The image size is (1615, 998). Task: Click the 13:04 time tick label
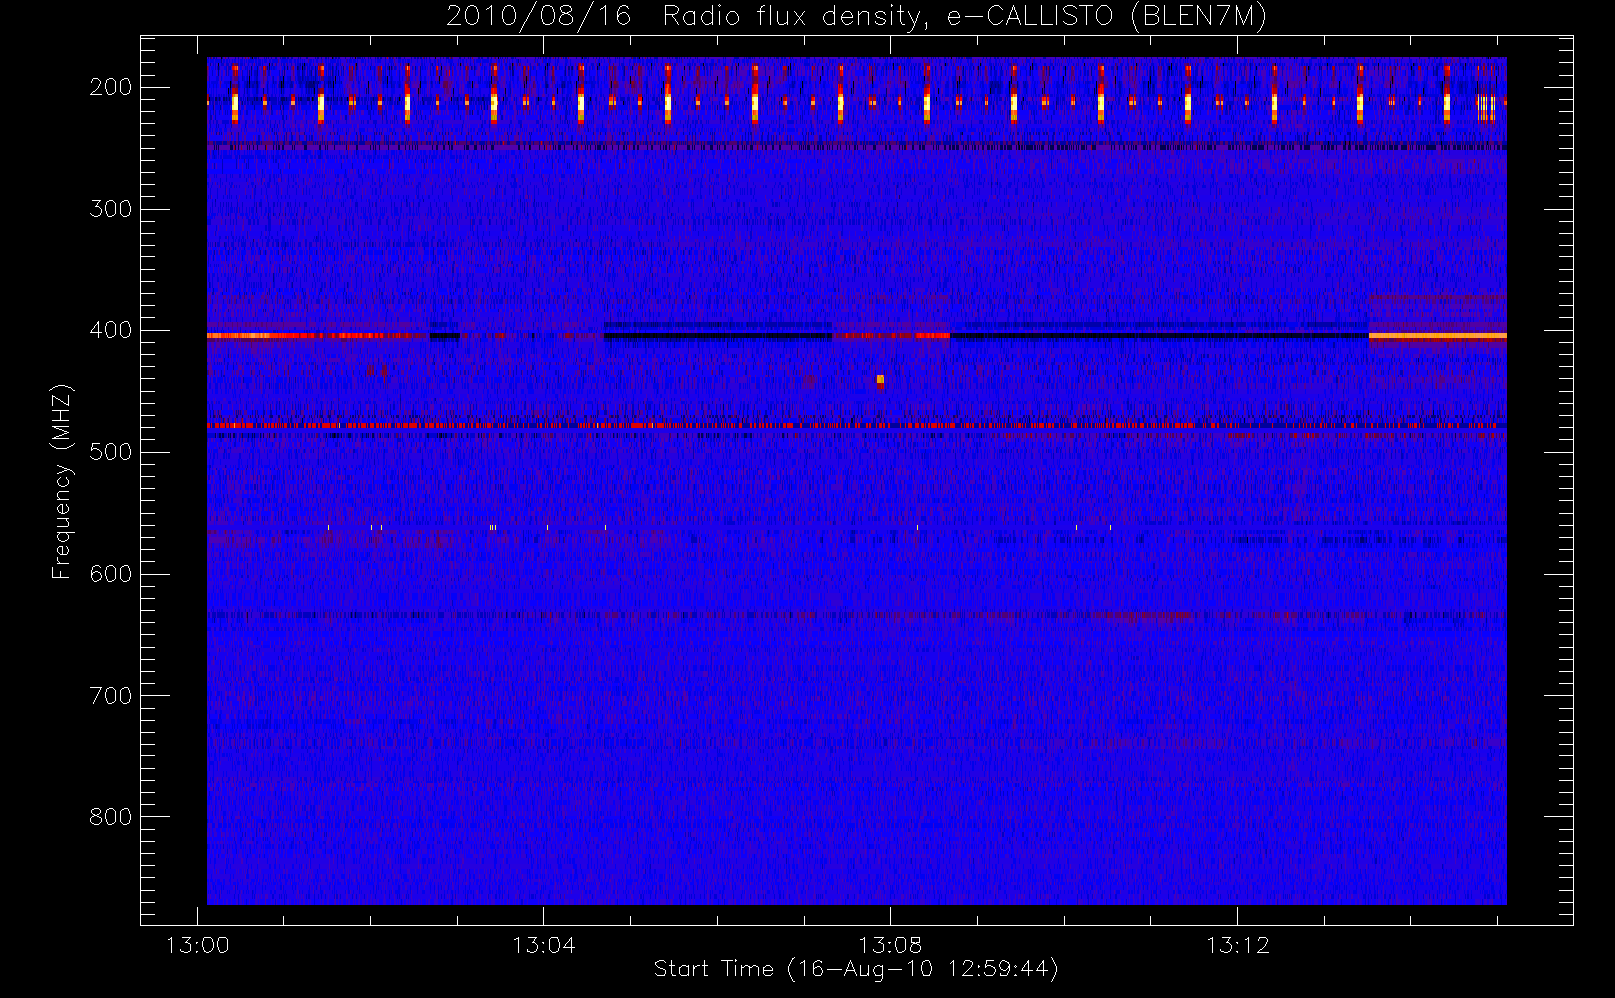tap(544, 945)
